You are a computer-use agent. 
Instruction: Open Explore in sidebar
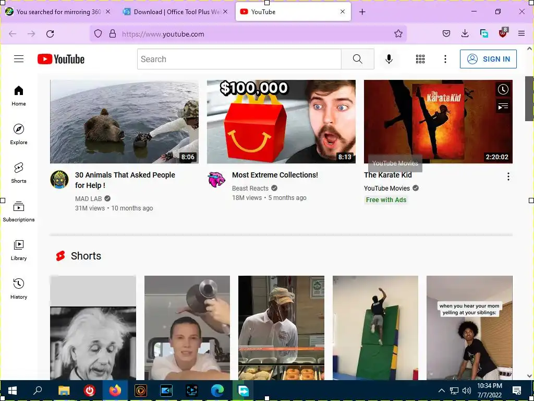coord(19,134)
